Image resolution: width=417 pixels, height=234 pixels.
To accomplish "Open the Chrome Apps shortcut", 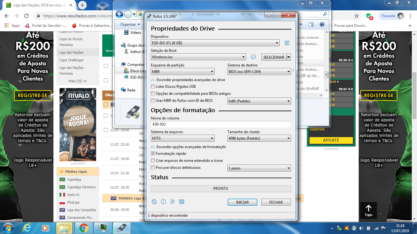I will pyautogui.click(x=12, y=26).
